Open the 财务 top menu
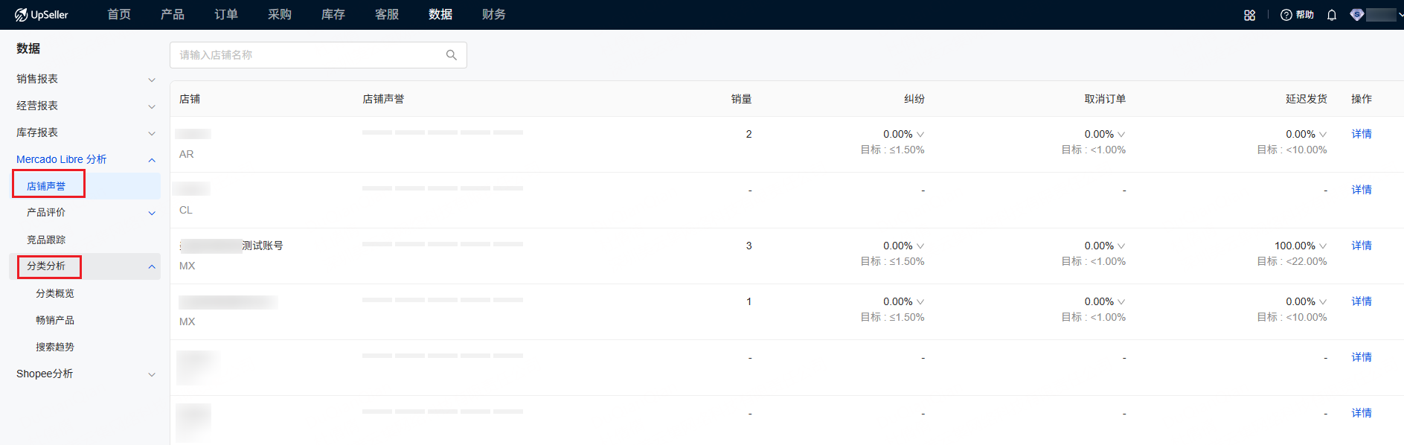The width and height of the screenshot is (1404, 445). click(x=493, y=15)
